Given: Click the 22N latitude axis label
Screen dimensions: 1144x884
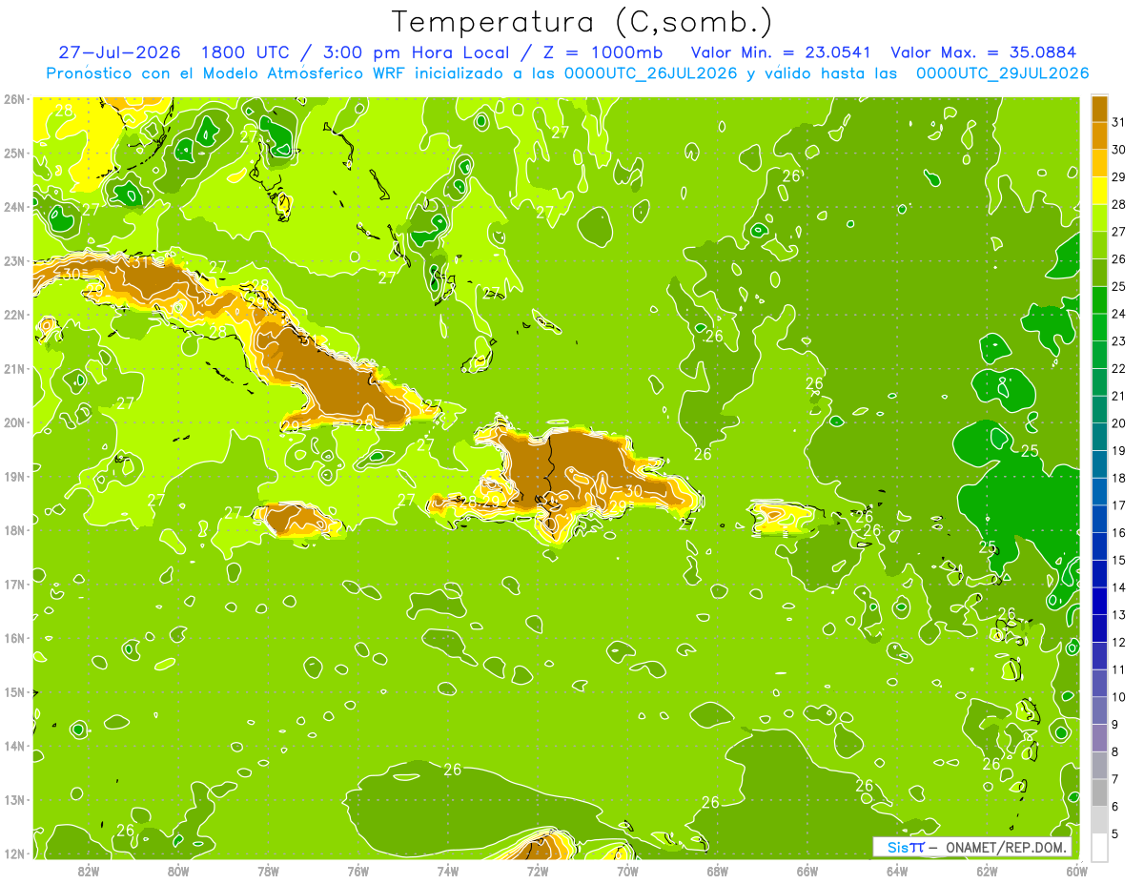Looking at the screenshot, I should [14, 315].
